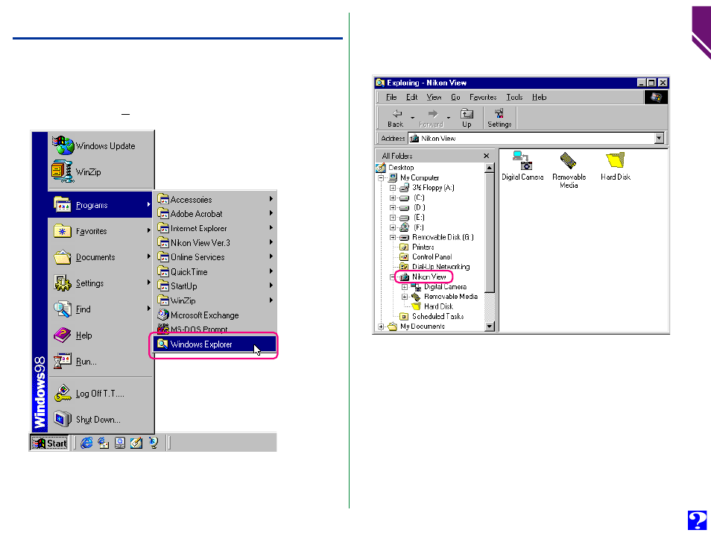
Task: Open the Go menu in Explorer
Action: point(455,97)
